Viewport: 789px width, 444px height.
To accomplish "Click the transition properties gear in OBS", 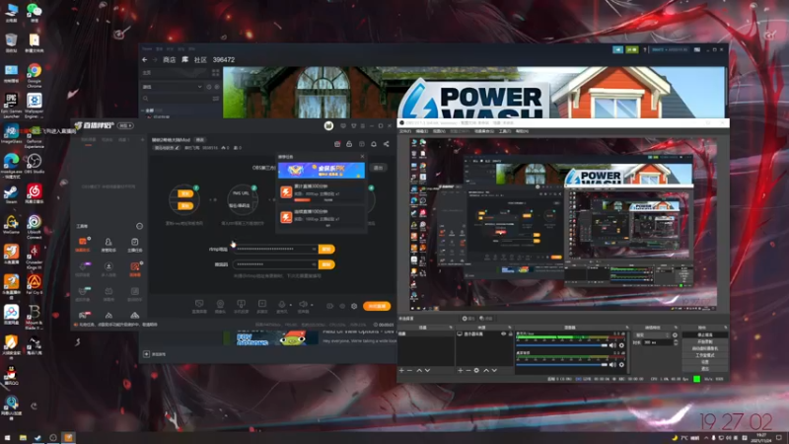I will click(675, 335).
